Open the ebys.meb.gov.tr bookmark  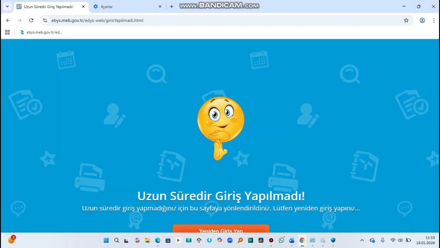click(41, 32)
